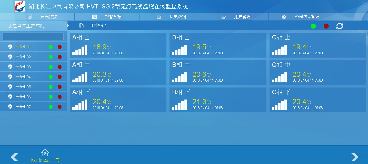Image resolution: width=368 pixels, height=164 pixels.
Task: Click the location pin icon for 开关柜03
Action: pos(10,67)
